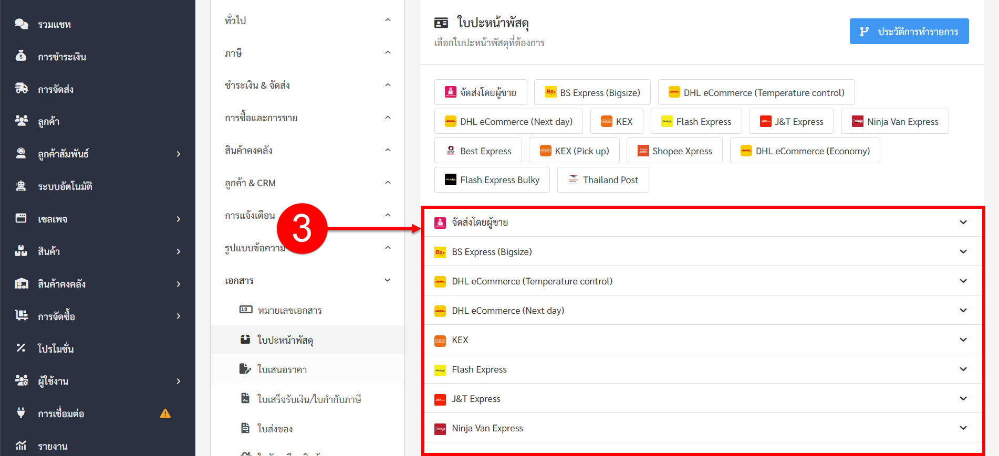Collapse the เอกสาร settings section chevron
Viewport: 999px width, 456px height.
click(x=388, y=280)
